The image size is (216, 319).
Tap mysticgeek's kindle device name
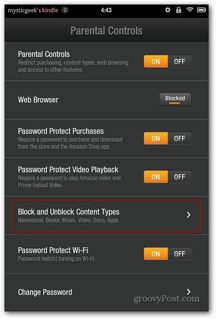[33, 10]
